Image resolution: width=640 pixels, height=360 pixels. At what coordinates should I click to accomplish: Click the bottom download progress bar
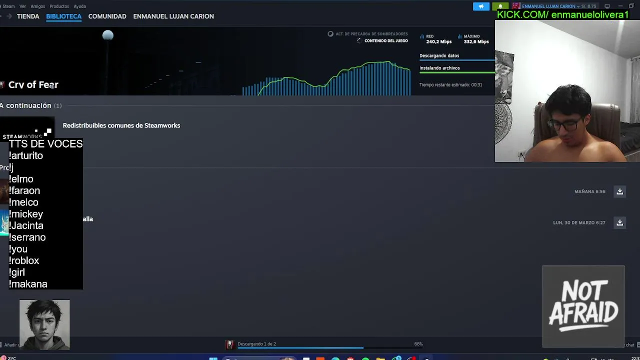330,347
